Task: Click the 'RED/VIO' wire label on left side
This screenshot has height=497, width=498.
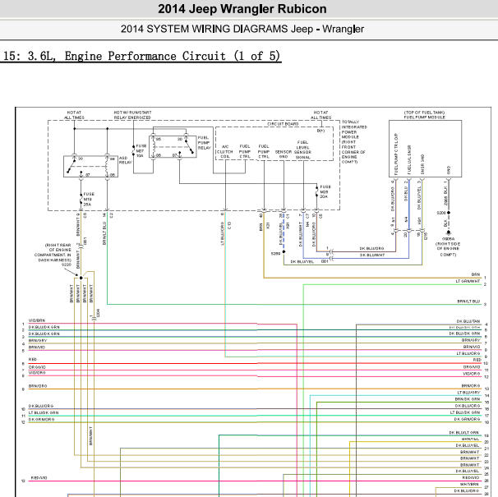Action: (39, 477)
